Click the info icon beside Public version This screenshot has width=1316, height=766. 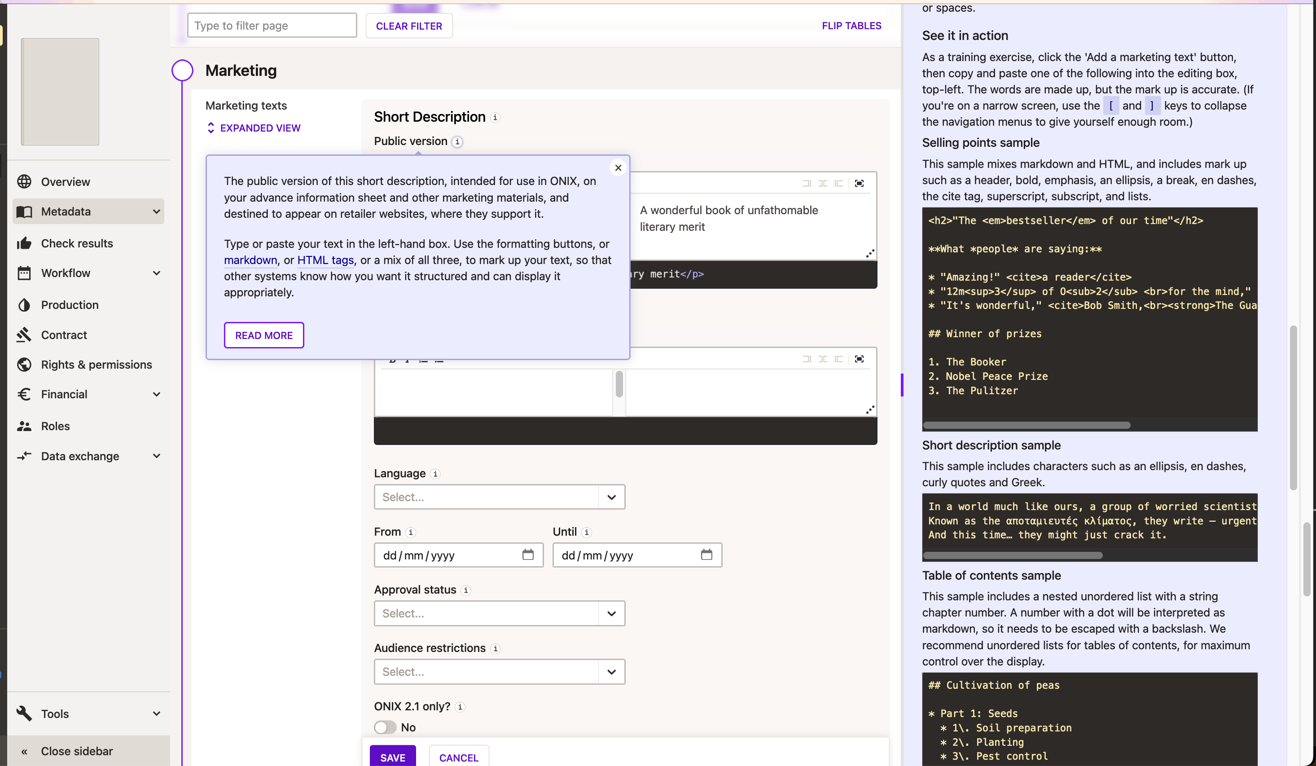(457, 141)
